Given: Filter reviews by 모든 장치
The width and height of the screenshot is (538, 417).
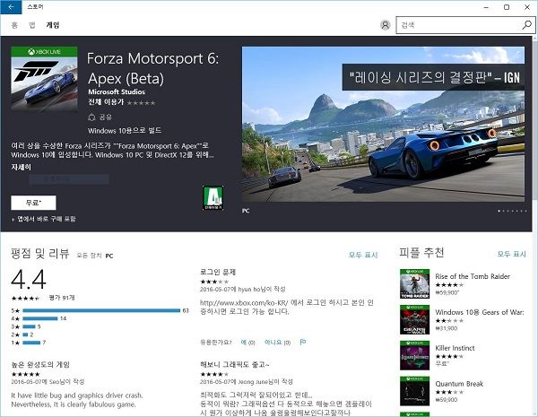Looking at the screenshot, I should (89, 256).
